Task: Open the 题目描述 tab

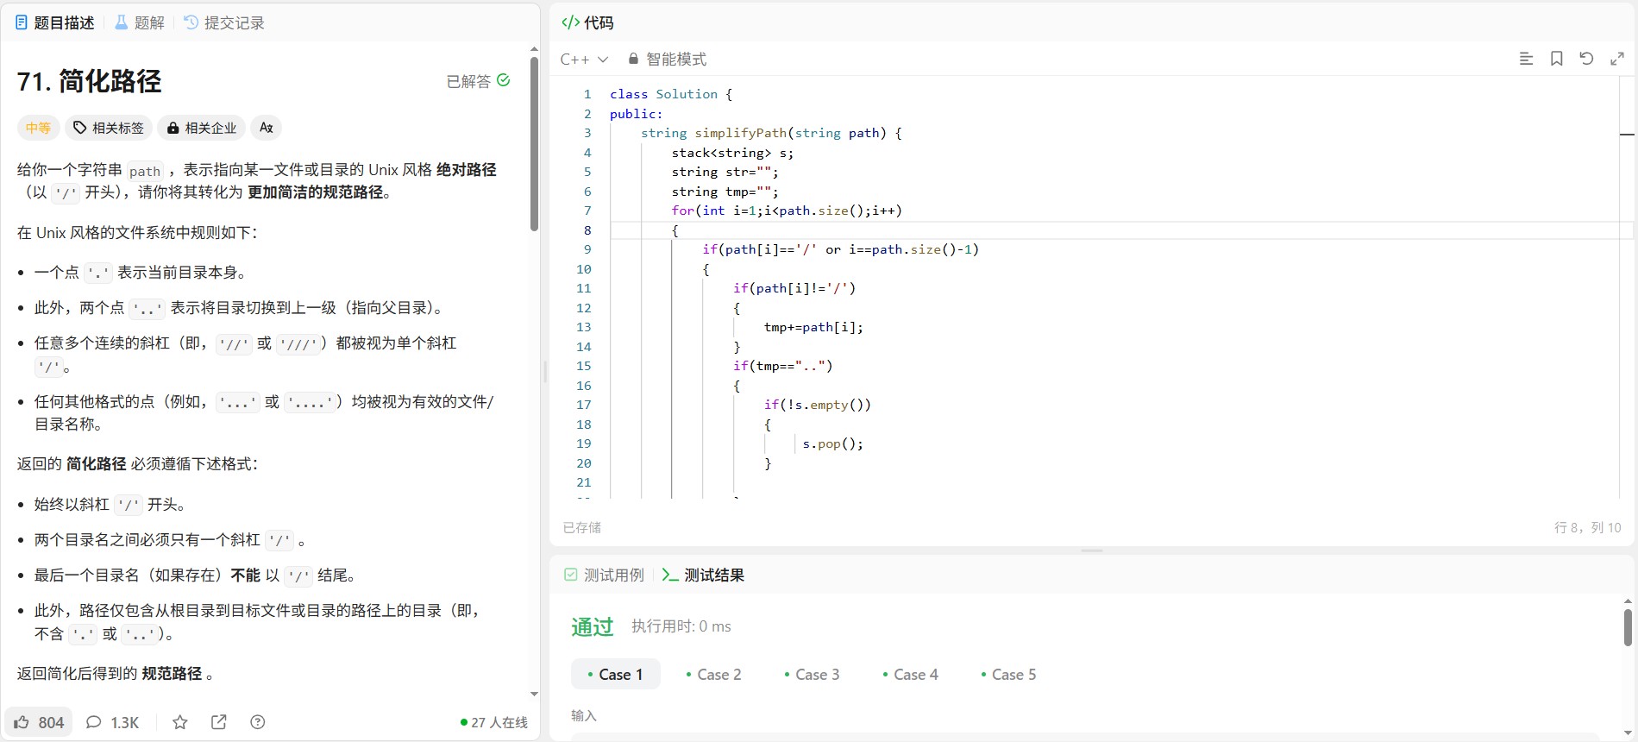Action: click(x=55, y=22)
